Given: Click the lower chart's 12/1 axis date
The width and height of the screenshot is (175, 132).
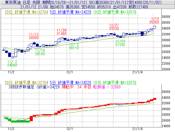Looking at the screenshot, I should pos(70,129).
